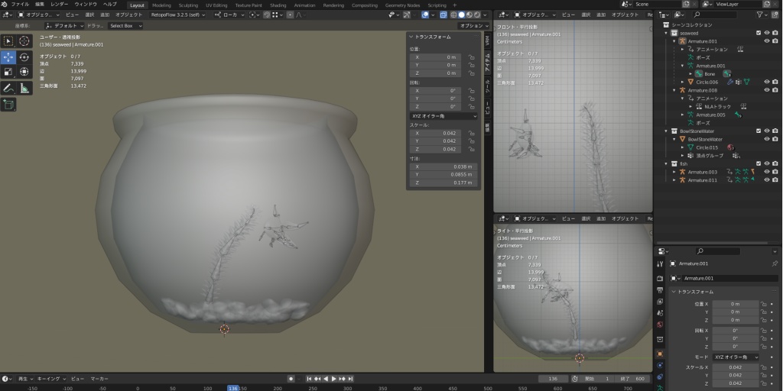783x391 pixels.
Task: Hide Armature.008 with its eye icon
Action: coord(766,90)
